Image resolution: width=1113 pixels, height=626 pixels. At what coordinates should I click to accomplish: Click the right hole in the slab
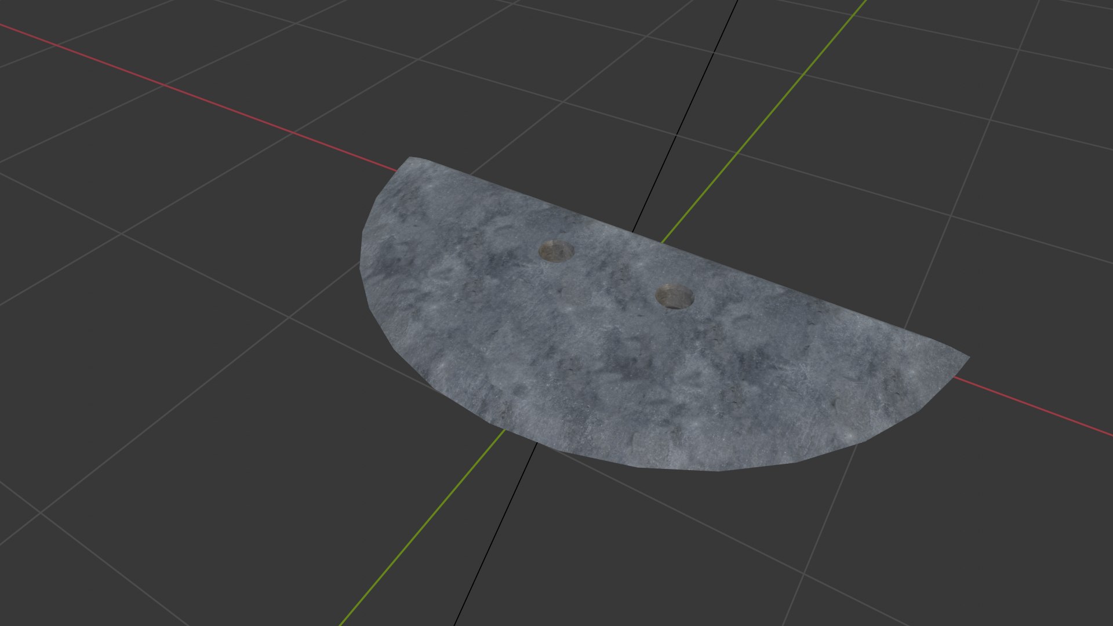click(675, 296)
